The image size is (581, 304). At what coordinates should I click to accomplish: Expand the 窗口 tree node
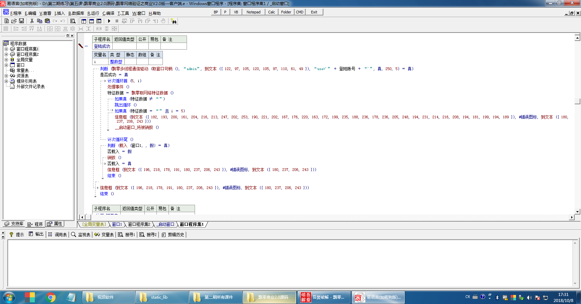pos(6,65)
